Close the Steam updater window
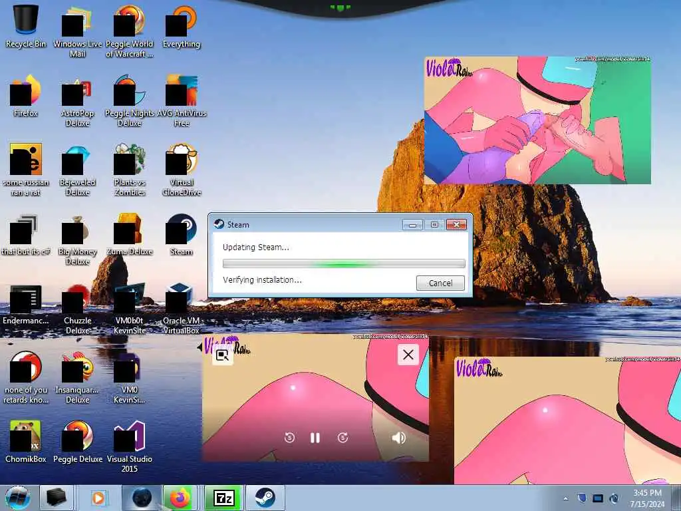681x511 pixels. click(x=456, y=225)
